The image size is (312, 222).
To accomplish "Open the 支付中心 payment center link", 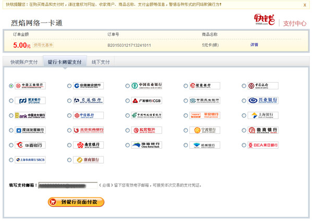I will pos(294,23).
